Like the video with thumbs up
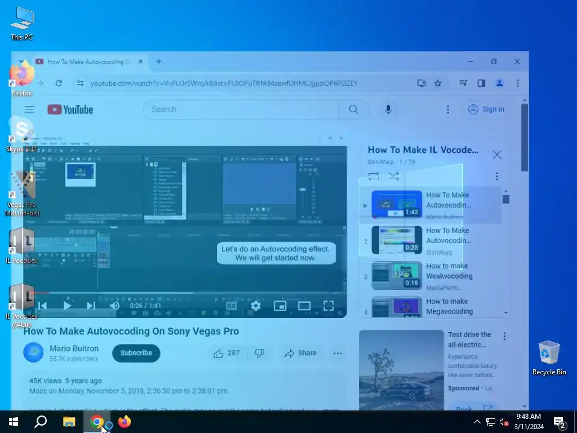 pyautogui.click(x=227, y=353)
